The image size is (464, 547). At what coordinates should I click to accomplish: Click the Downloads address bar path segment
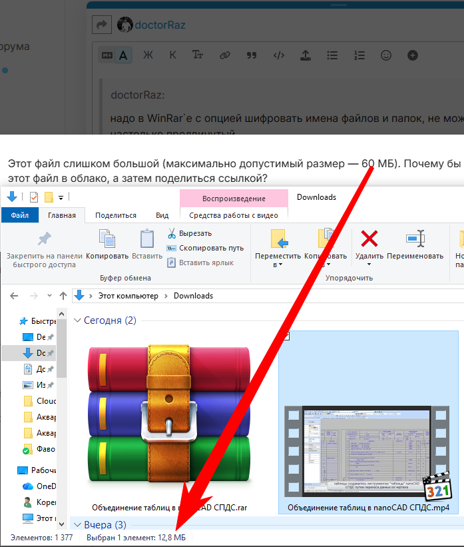(x=193, y=296)
